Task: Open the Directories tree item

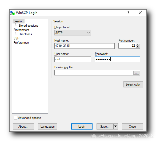Action: (25, 34)
